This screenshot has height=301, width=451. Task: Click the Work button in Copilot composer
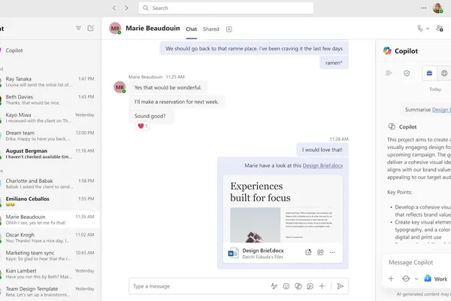(x=436, y=278)
